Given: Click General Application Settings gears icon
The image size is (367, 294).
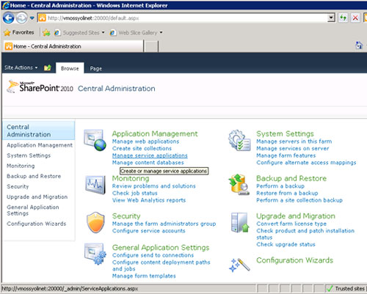Looking at the screenshot, I should 95,254.
